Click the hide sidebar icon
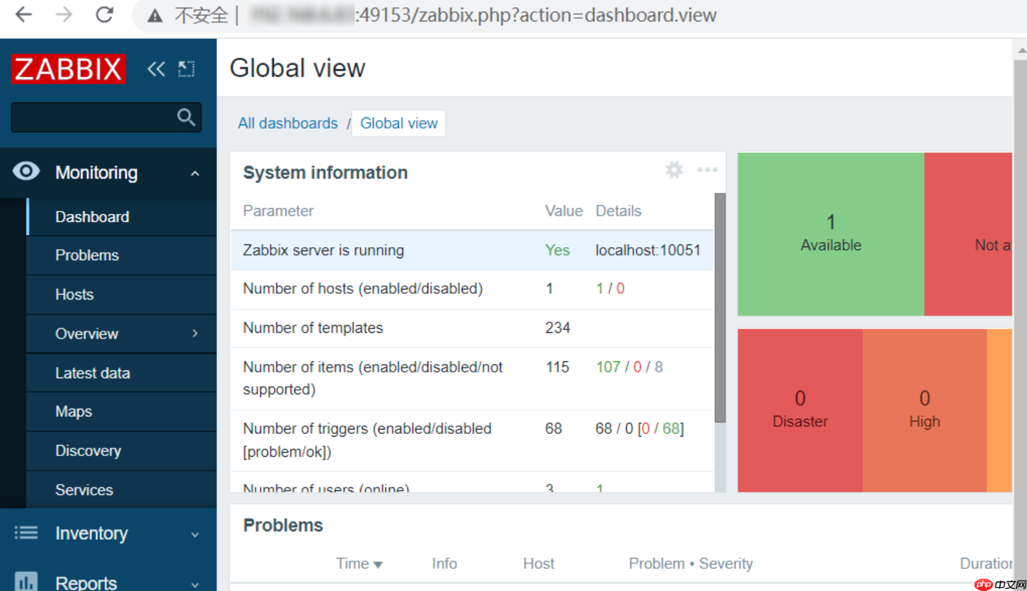The width and height of the screenshot is (1027, 591). tap(187, 69)
